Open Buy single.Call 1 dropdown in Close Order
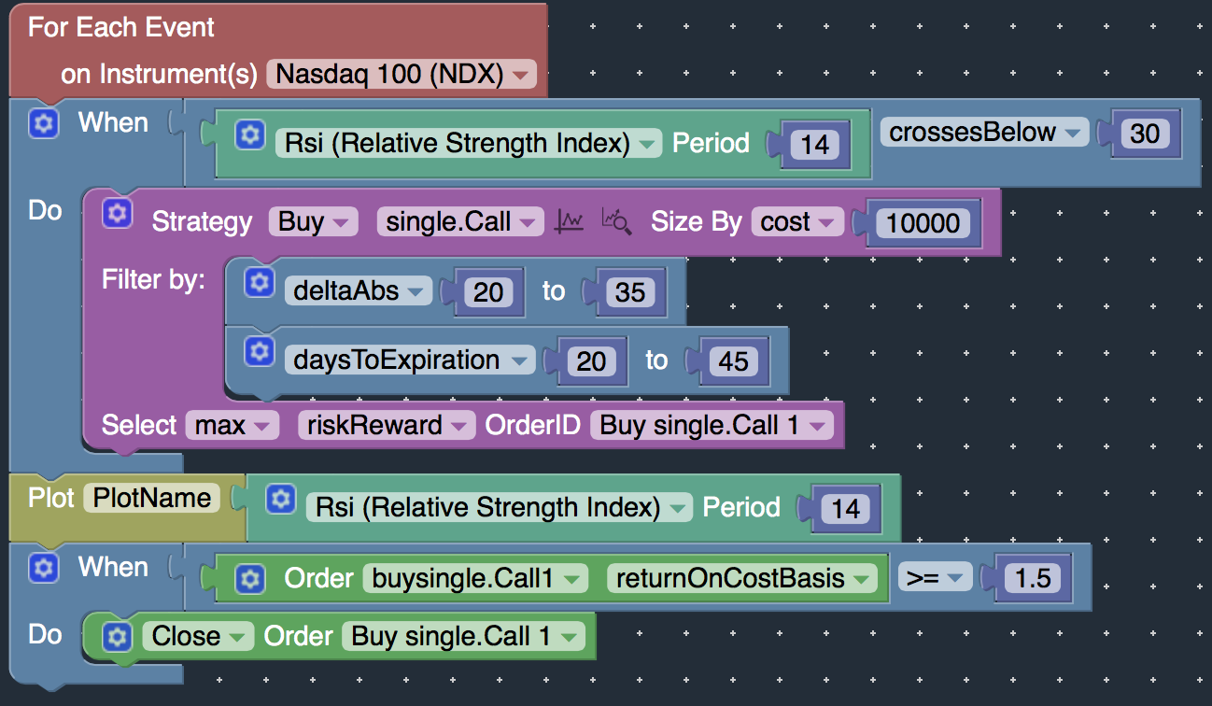The image size is (1212, 706). 463,636
